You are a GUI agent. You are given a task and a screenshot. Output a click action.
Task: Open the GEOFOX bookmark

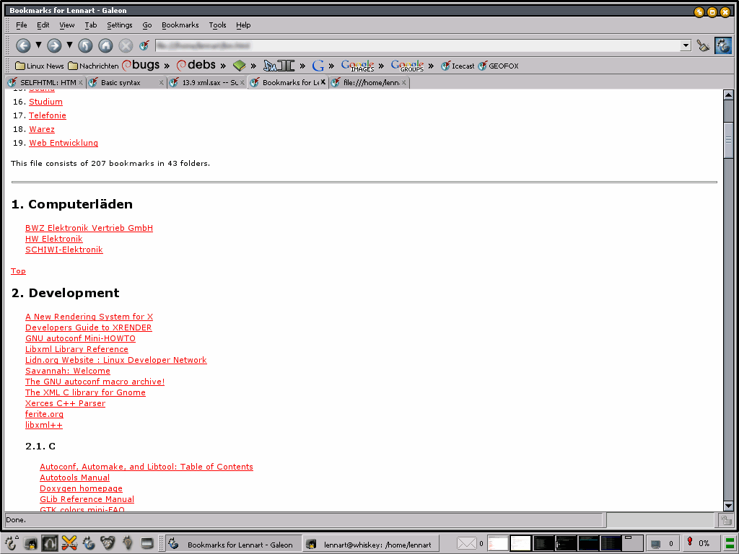[498, 66]
